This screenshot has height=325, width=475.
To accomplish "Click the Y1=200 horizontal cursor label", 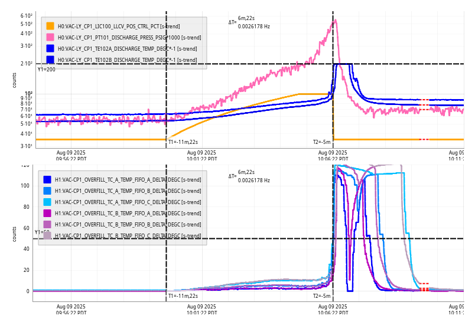I will [46, 70].
